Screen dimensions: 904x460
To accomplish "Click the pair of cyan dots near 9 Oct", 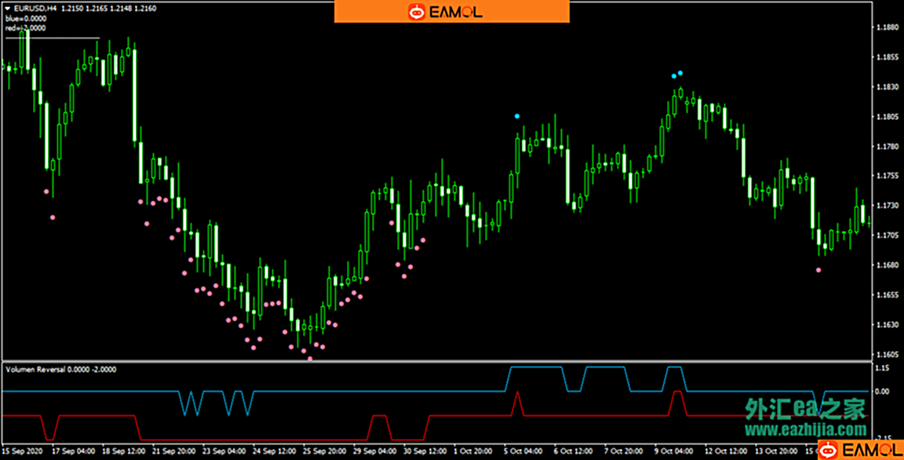I will [x=677, y=75].
